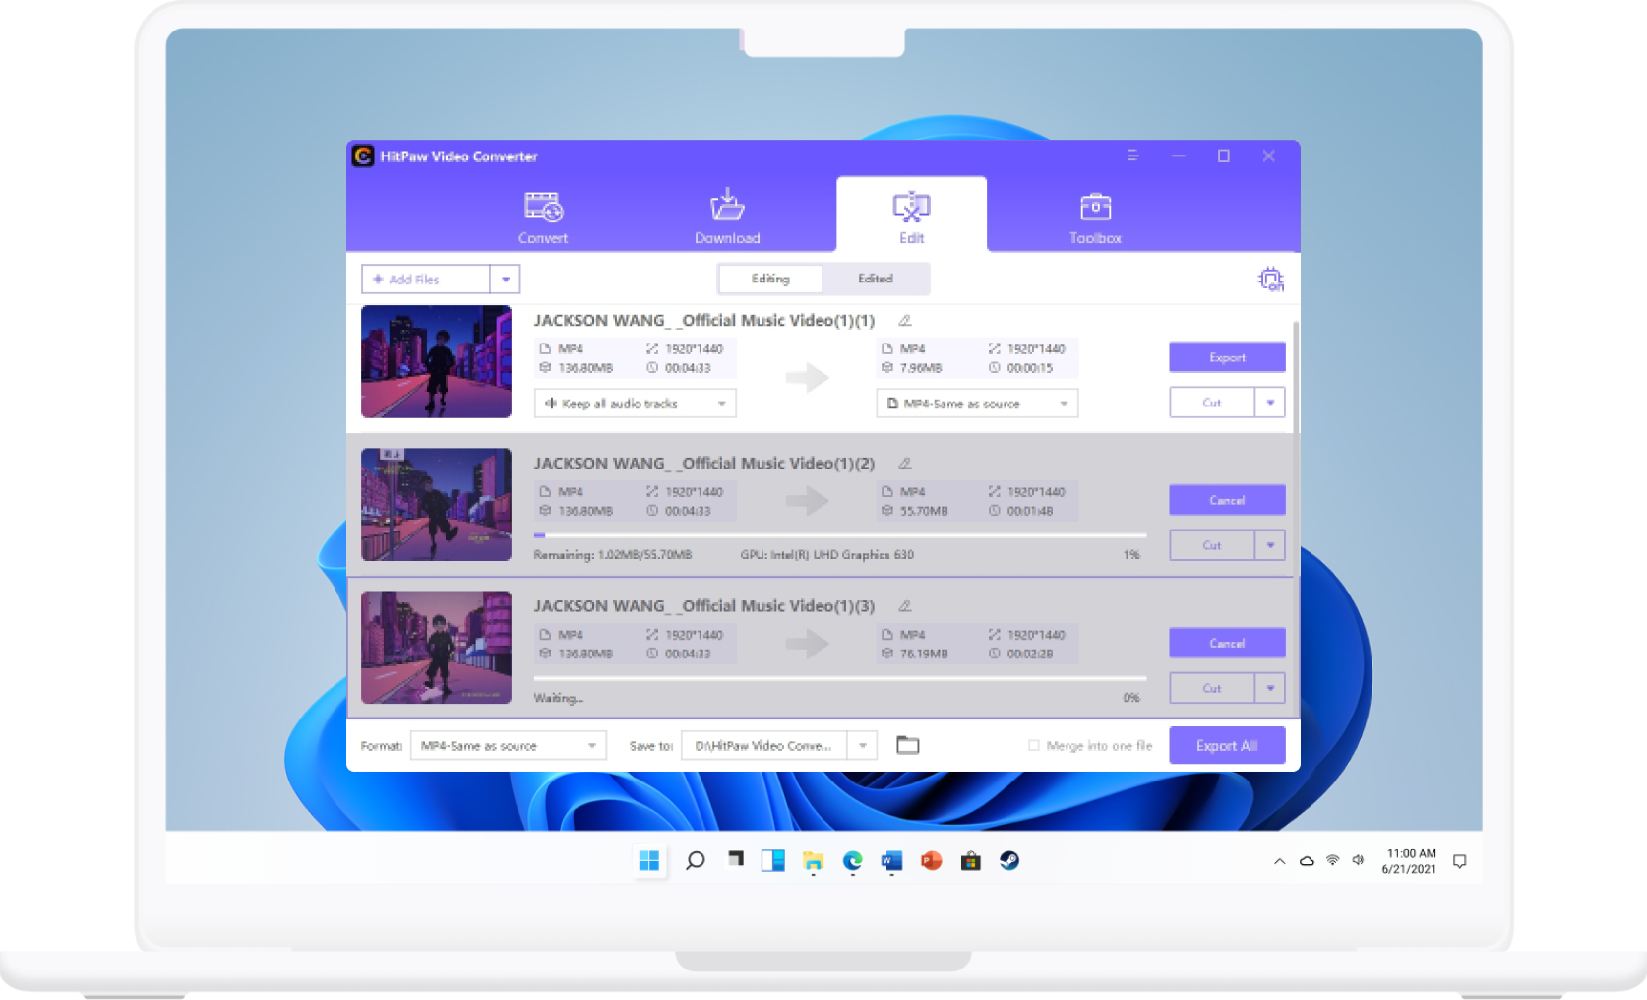The height and width of the screenshot is (1000, 1647).
Task: Enable Merge into one file checkbox
Action: tap(1033, 746)
